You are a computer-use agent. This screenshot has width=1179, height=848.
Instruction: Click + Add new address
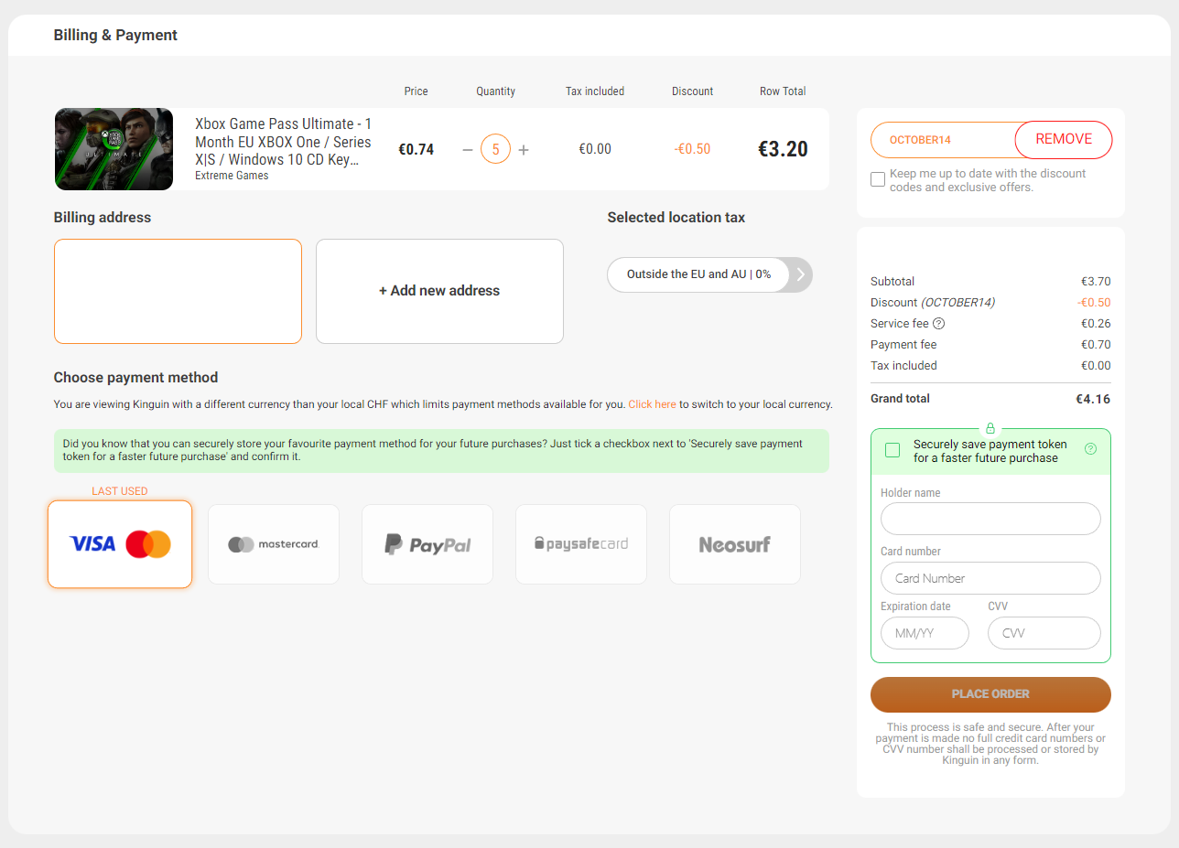[x=439, y=291]
